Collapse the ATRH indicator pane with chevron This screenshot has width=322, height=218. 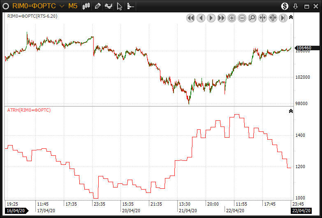291,111
